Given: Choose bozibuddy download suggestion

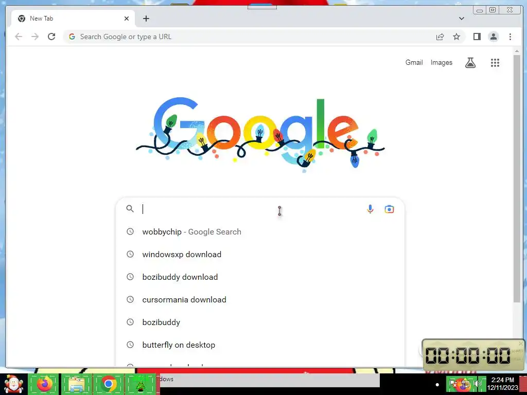Looking at the screenshot, I should click(x=260, y=277).
